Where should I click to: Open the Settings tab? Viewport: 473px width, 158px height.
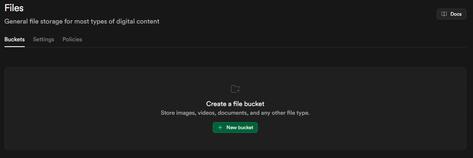coord(44,40)
